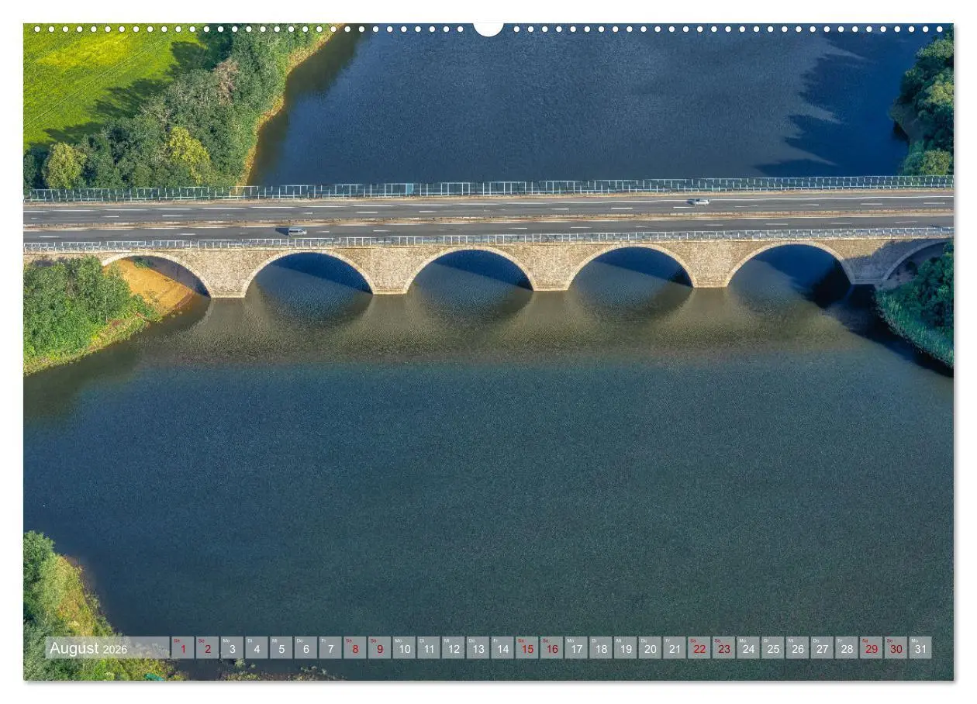Click the Mo label above date 3
The width and height of the screenshot is (977, 704).
click(x=226, y=642)
